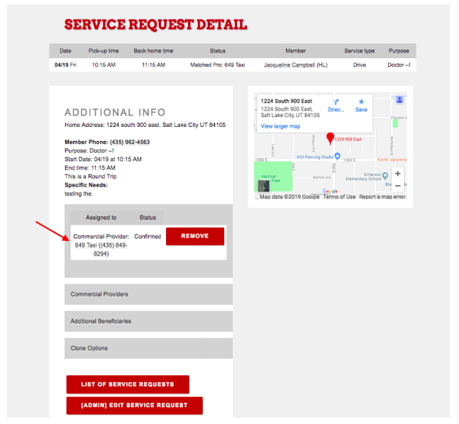Screen dimensions: 459x424
Task: Remove the assigned 649 Taxi provider
Action: (195, 236)
